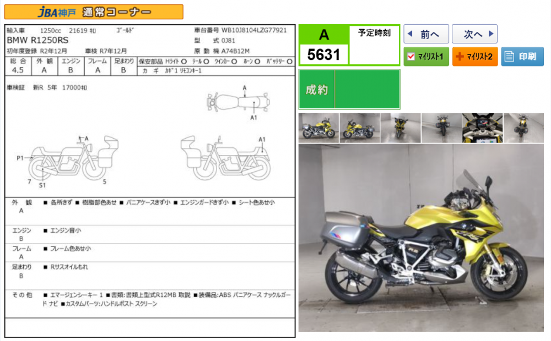This screenshot has width=551, height=341.
Task: Go to next listing with 次へ
Action: [474, 34]
